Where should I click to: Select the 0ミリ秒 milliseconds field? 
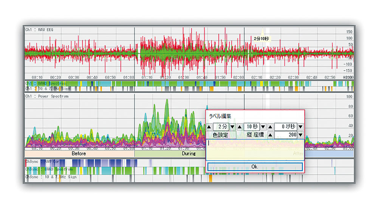tap(286, 127)
